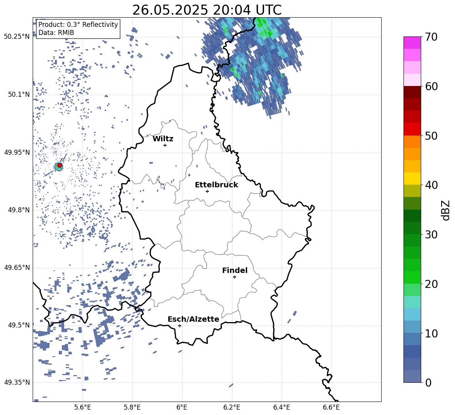Click the Esch/Alzette city label
455x415 pixels.
tap(193, 319)
